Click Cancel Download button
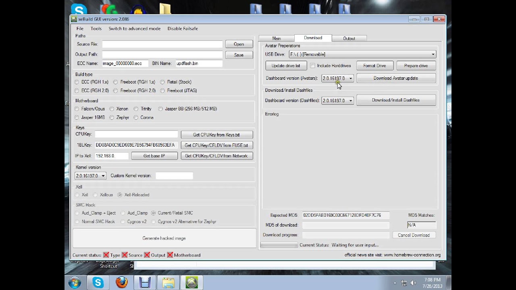 [414, 235]
